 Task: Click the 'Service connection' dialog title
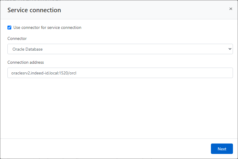(34, 10)
